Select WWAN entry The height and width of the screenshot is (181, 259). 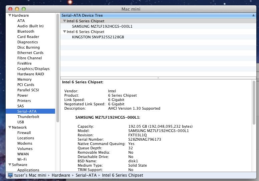click(23, 154)
